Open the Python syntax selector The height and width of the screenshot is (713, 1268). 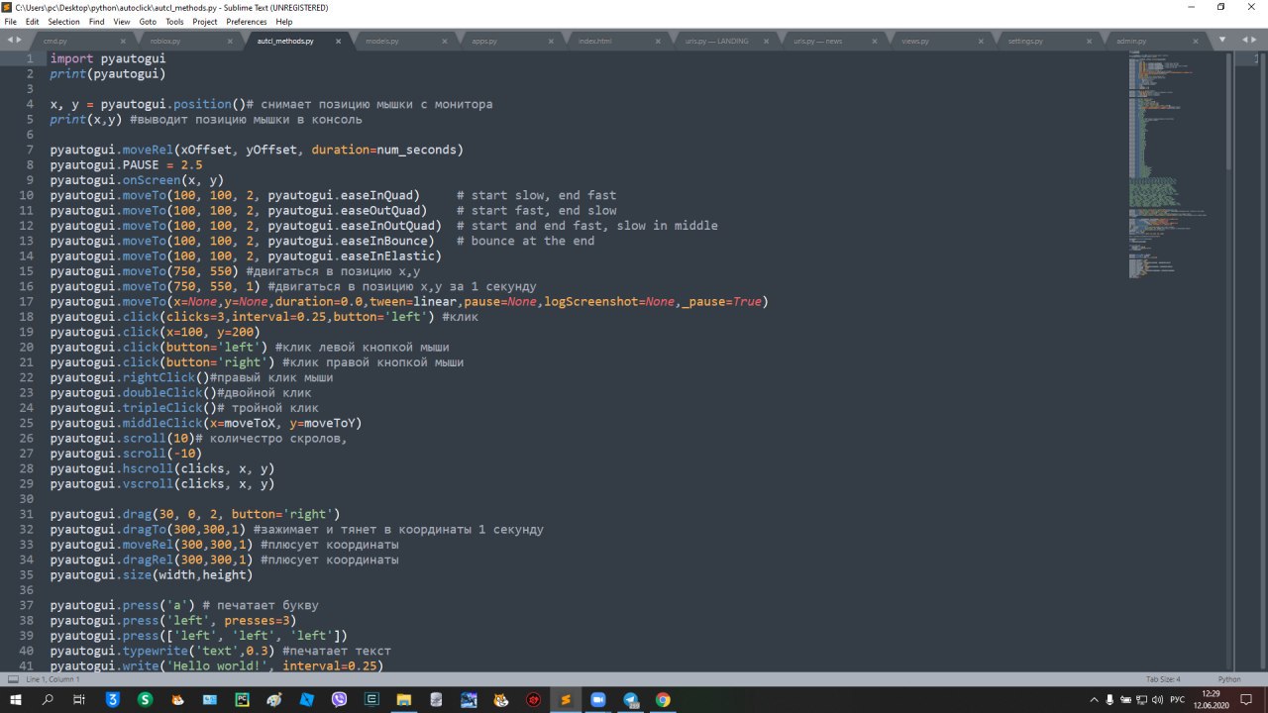pos(1229,679)
